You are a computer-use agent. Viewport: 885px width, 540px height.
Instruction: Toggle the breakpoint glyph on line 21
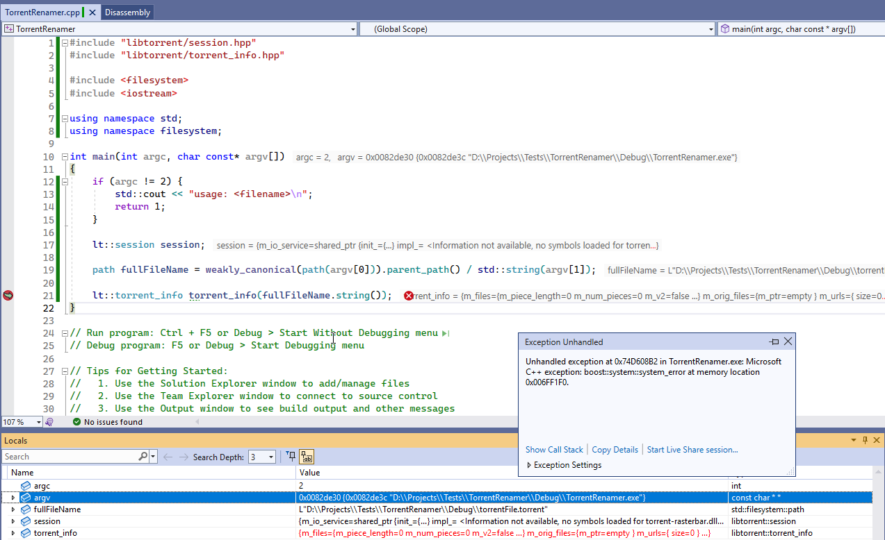(8, 295)
